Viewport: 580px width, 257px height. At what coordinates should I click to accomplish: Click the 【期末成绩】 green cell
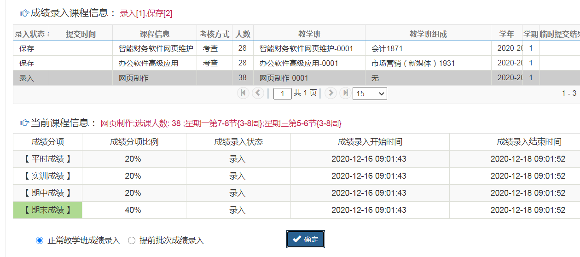coord(47,210)
